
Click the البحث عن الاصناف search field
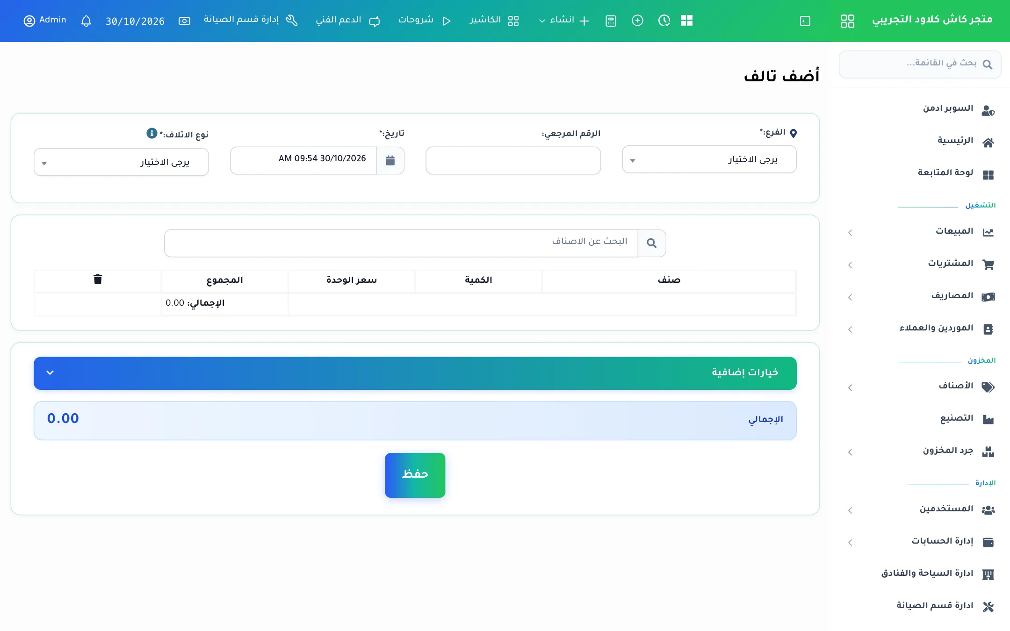(401, 243)
